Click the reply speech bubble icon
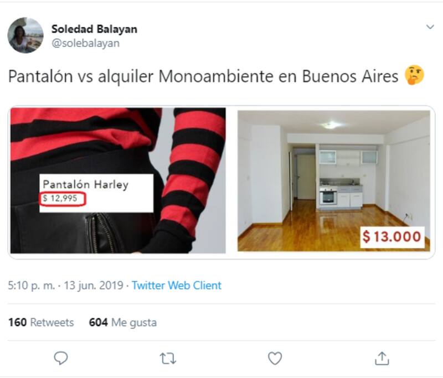443x378 pixels. tap(61, 358)
